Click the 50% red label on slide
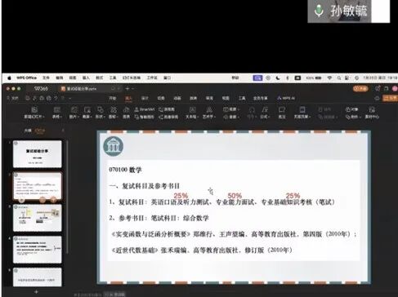Viewport: 398px width, 297px height. (x=235, y=196)
